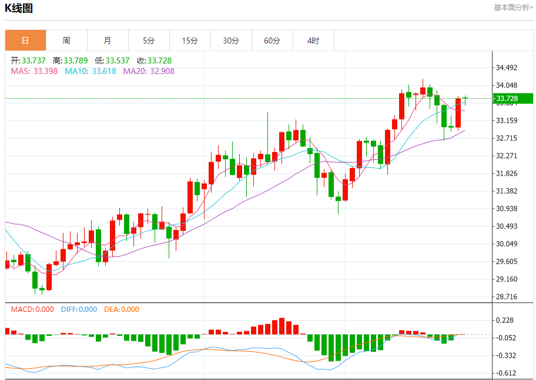
Task: Click the green 33.728 current price tag
Action: 512,98
